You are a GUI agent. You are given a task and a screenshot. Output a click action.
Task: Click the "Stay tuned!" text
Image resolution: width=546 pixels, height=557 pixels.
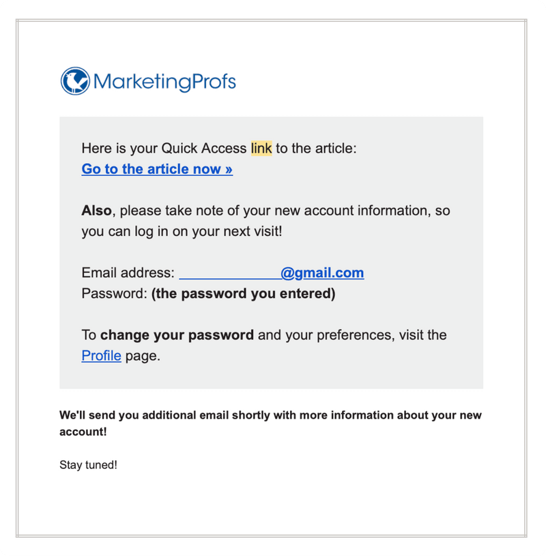point(88,465)
